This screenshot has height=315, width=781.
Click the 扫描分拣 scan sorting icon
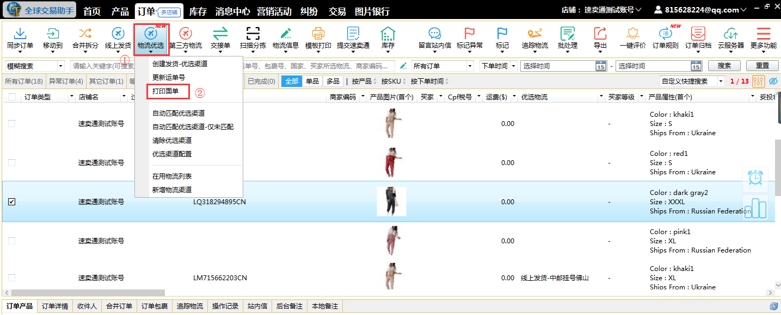click(x=253, y=33)
